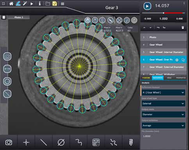Screen dimensions: 189x150
Task: Open the calculator functions tool in bottom bar
Action: (x=96, y=142)
